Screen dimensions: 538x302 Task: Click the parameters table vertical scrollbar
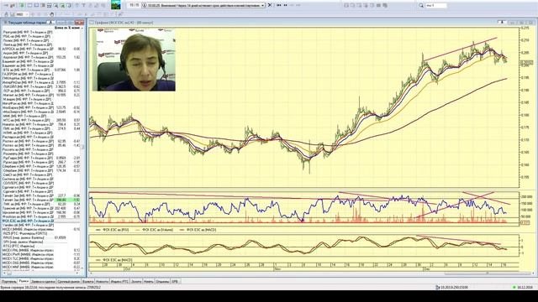pyautogui.click(x=82, y=148)
